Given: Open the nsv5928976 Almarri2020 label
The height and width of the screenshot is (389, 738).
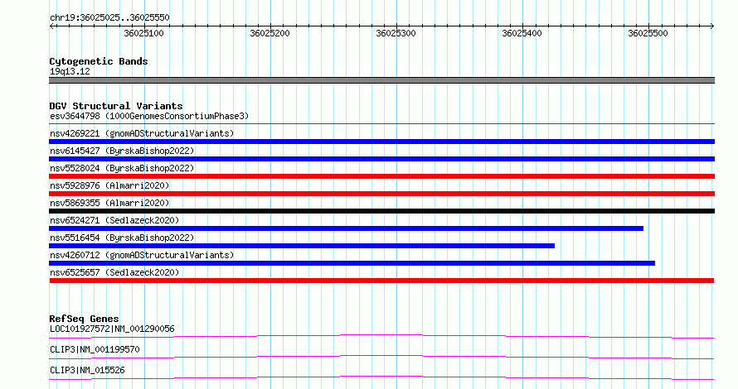Looking at the screenshot, I should pyautogui.click(x=109, y=185).
